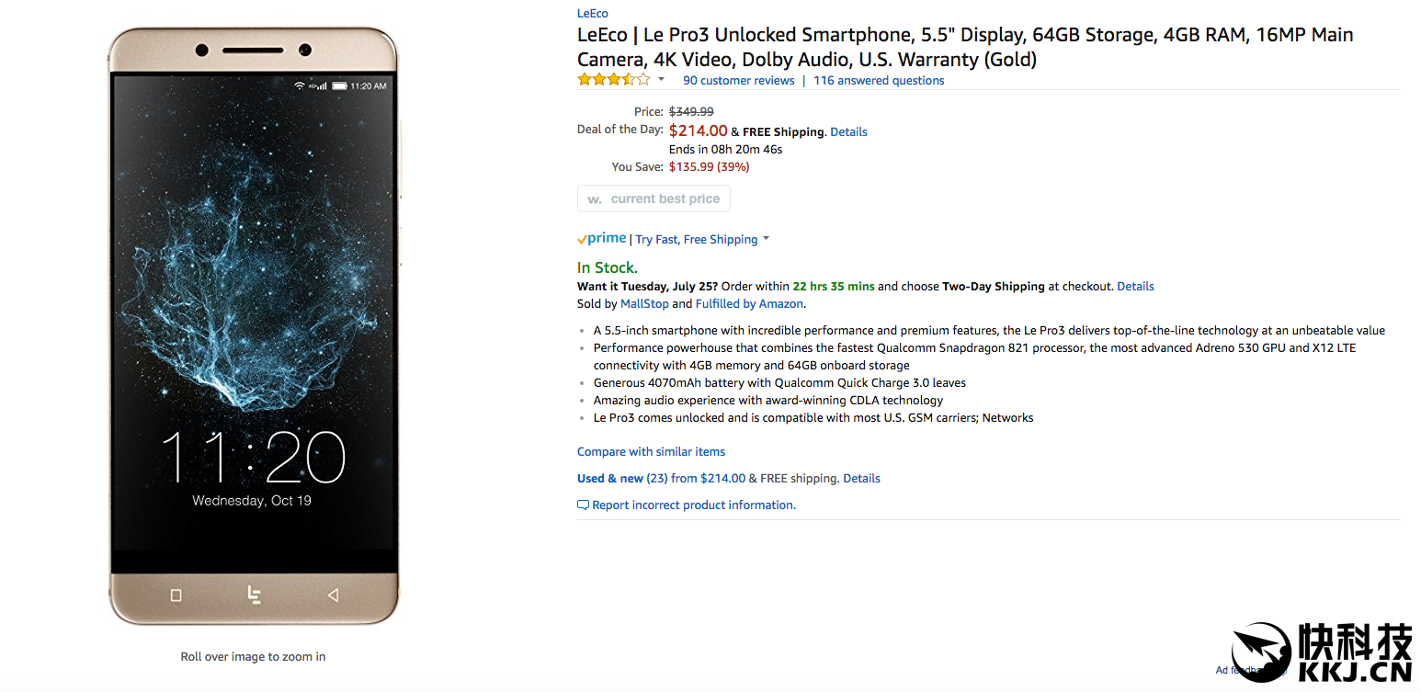Click Details after Used & new FREE shipping
Screen dimensions: 1421x692
861,479
